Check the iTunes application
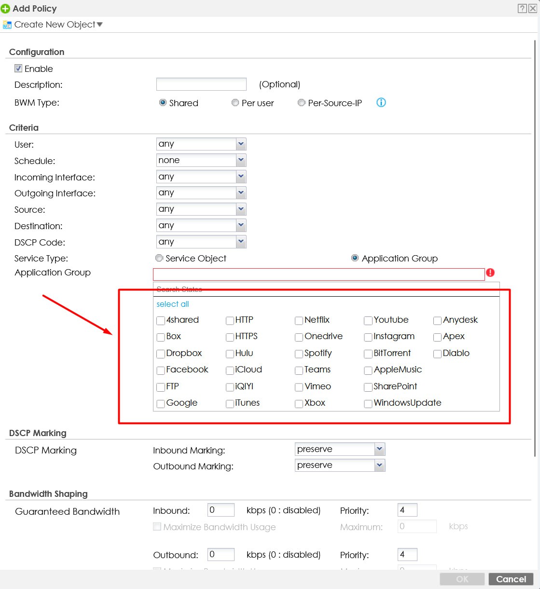The height and width of the screenshot is (589, 540). coord(230,404)
